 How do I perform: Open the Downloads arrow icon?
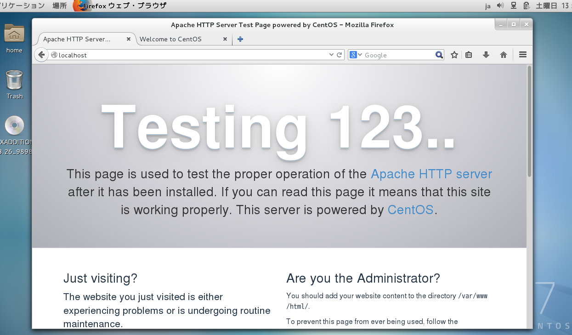tap(486, 55)
